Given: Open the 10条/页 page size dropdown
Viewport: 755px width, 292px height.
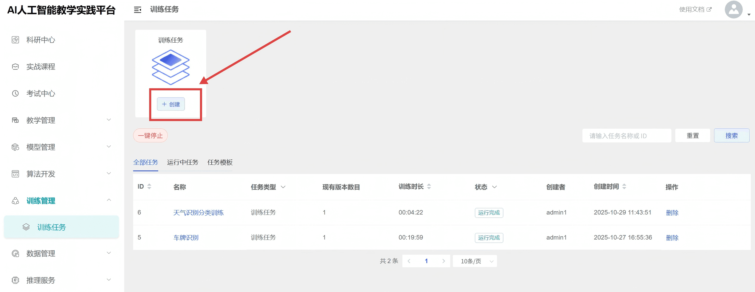Looking at the screenshot, I should click(x=475, y=261).
